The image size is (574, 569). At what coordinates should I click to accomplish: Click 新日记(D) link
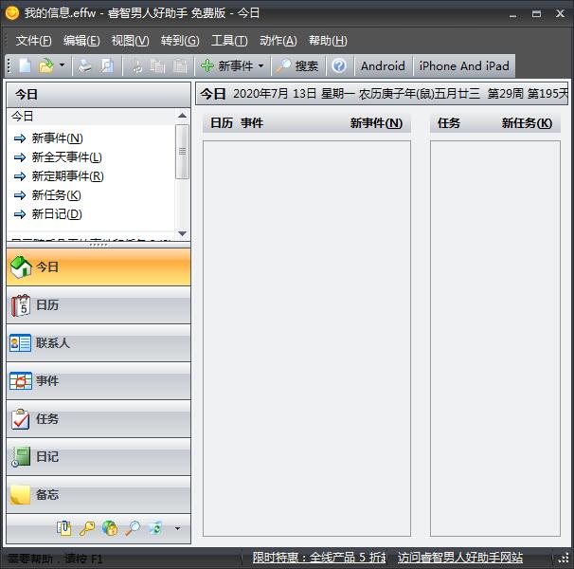click(57, 214)
